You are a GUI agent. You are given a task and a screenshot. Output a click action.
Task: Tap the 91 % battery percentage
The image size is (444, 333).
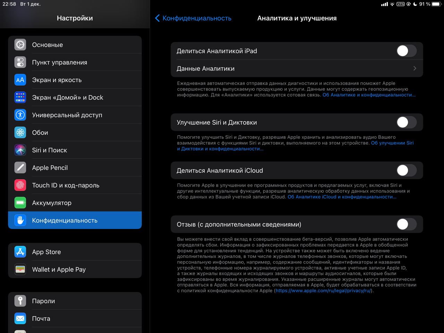(425, 4)
